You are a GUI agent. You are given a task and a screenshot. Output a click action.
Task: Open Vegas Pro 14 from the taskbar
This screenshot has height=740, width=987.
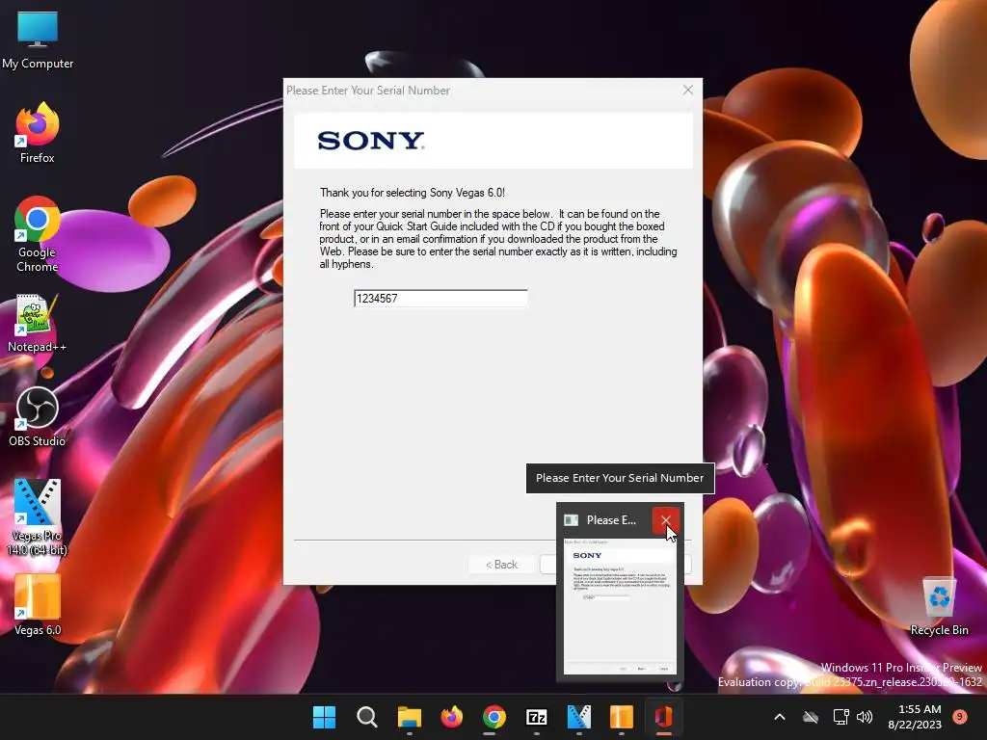[x=579, y=717]
